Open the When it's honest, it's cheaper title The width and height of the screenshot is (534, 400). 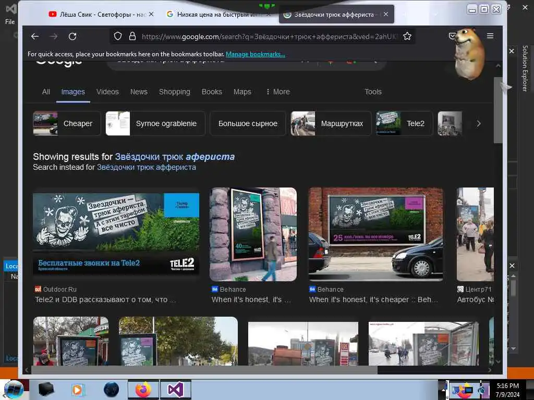click(x=373, y=299)
